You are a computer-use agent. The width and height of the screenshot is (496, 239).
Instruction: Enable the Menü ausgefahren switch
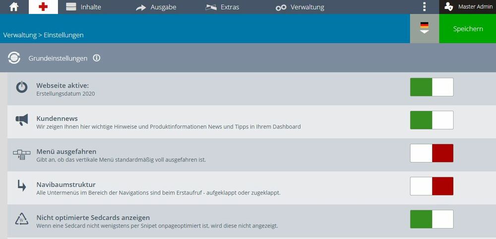click(432, 153)
